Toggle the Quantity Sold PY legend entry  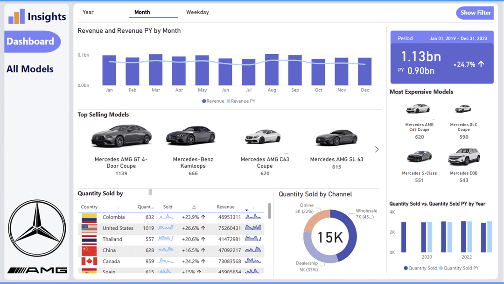tap(459, 268)
